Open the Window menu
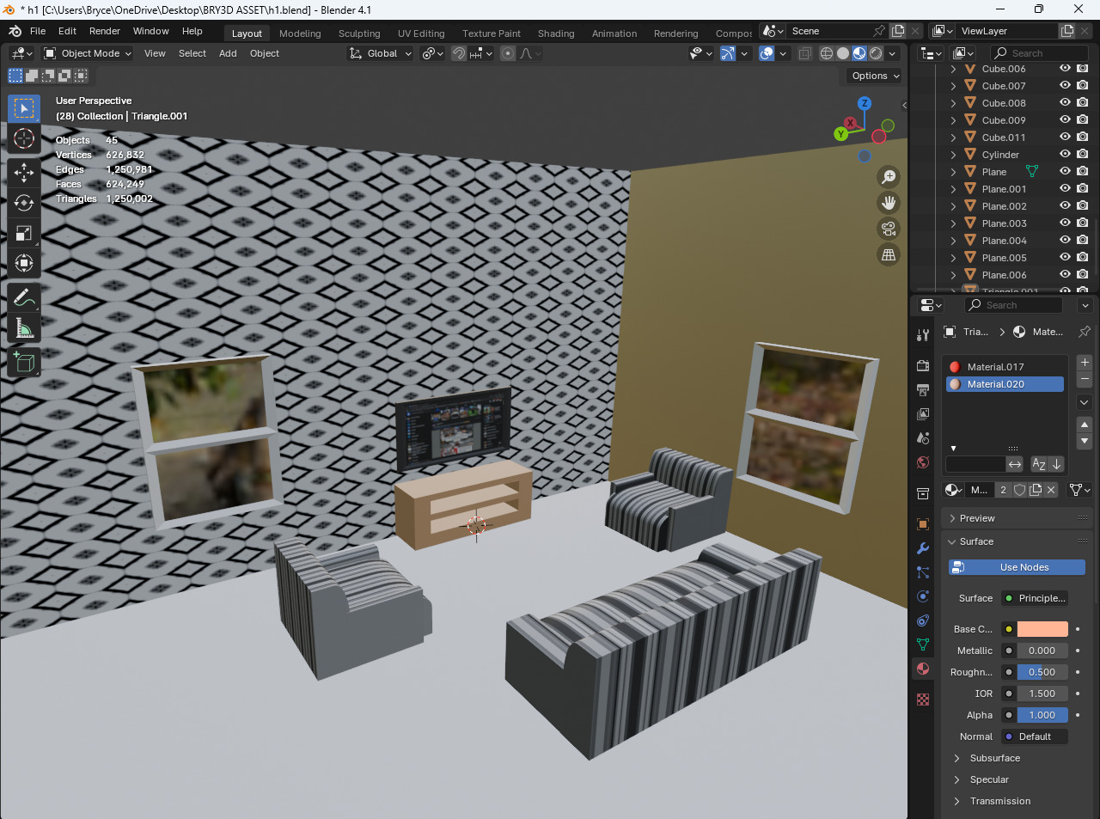1100x819 pixels. coord(151,31)
